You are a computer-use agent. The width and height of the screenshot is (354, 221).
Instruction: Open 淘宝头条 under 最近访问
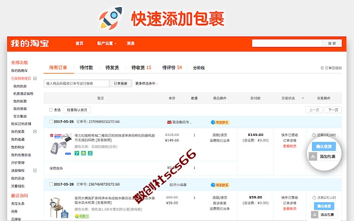pyautogui.click(x=18, y=204)
